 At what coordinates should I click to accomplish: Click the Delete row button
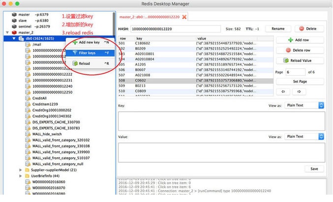[300, 50]
